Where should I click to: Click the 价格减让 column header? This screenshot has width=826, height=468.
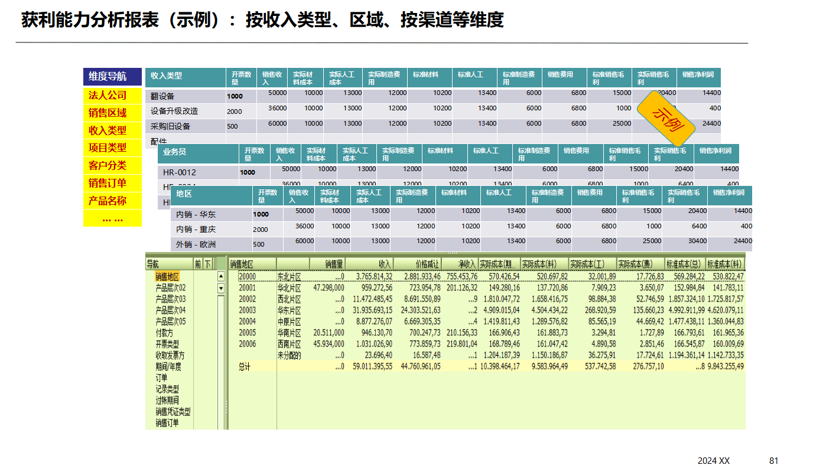click(417, 264)
